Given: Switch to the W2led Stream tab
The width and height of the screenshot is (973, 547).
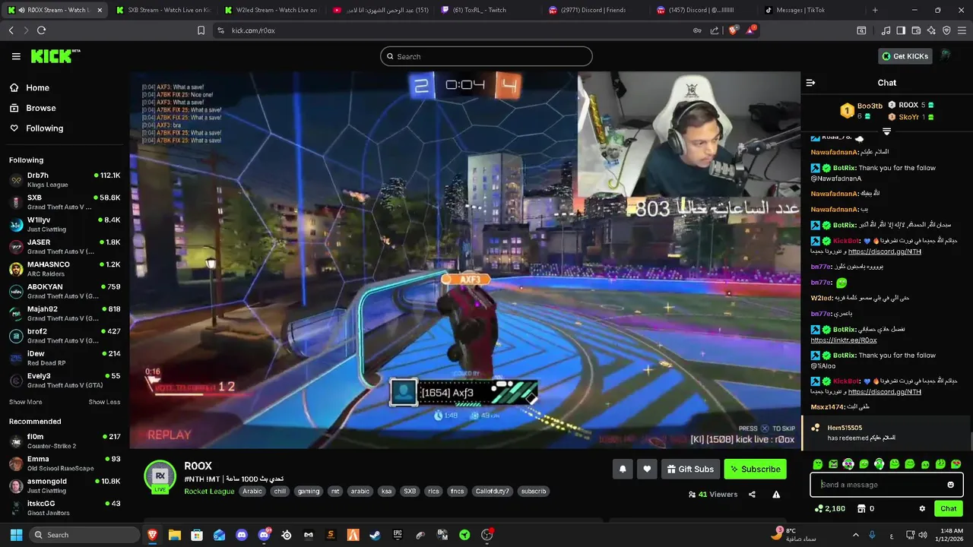Looking at the screenshot, I should (x=271, y=10).
